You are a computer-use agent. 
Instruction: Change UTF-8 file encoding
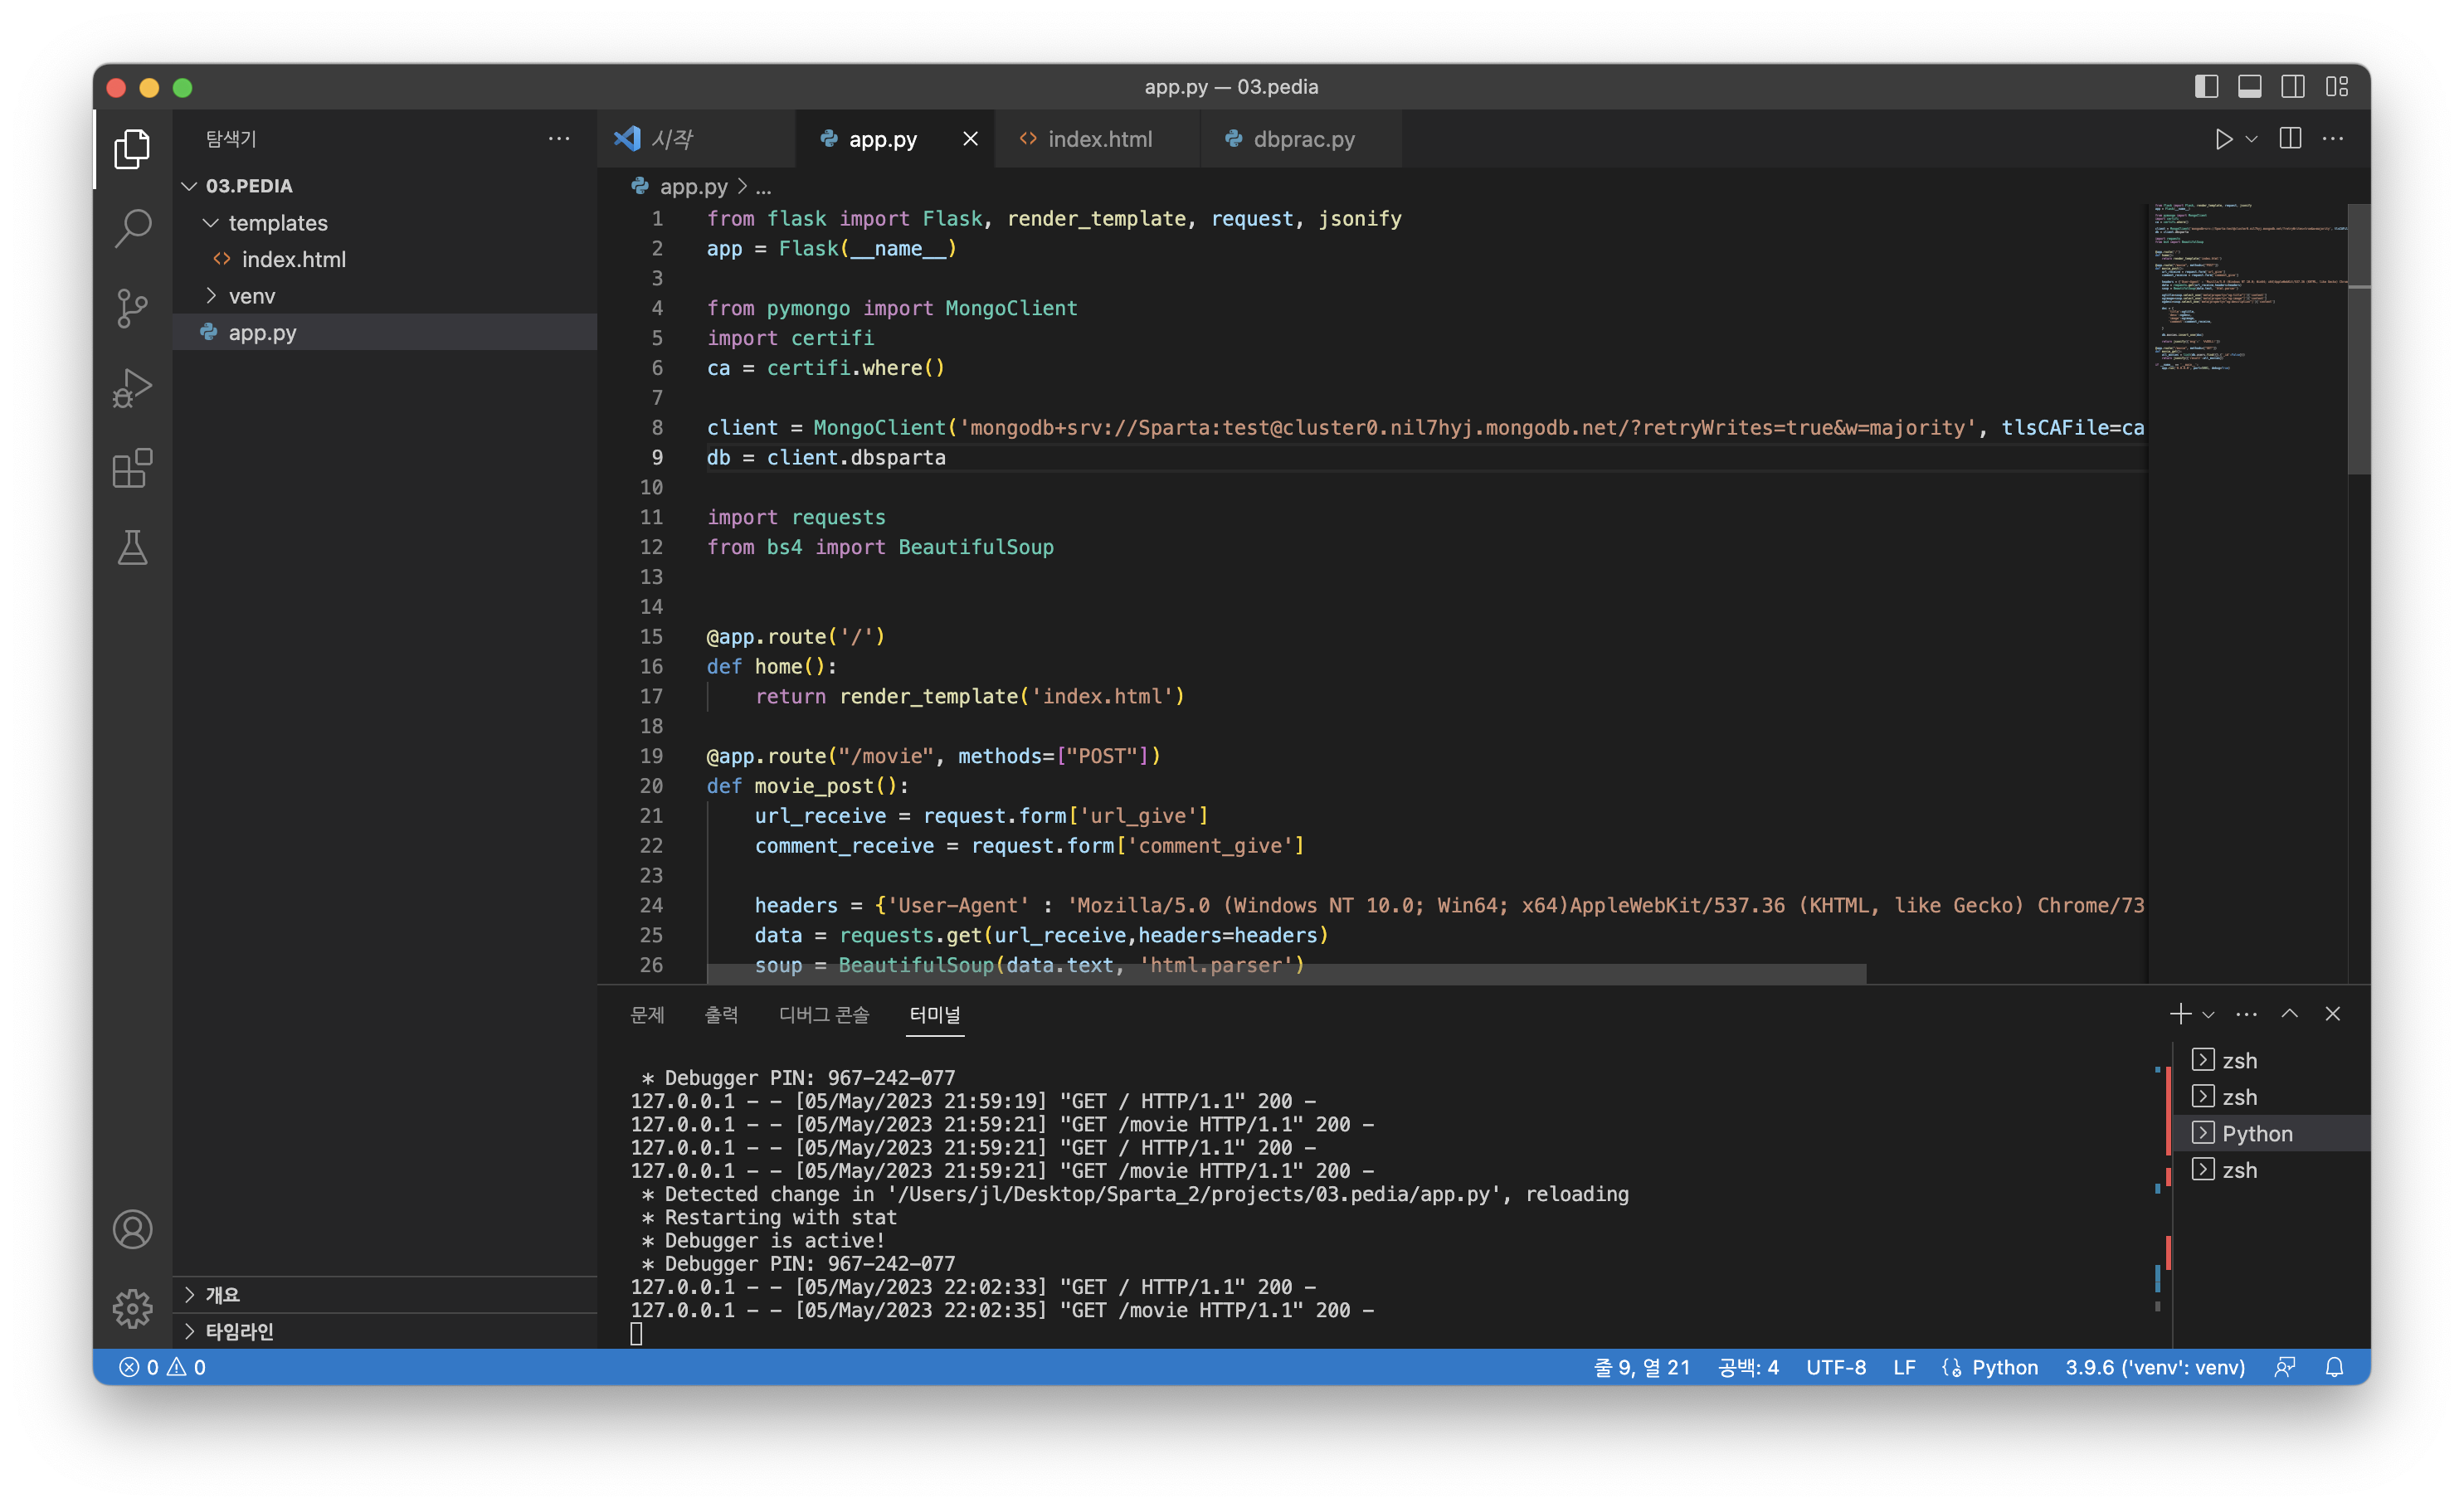(x=1836, y=1367)
